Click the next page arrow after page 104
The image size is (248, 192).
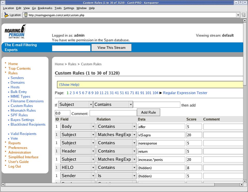(x=161, y=93)
